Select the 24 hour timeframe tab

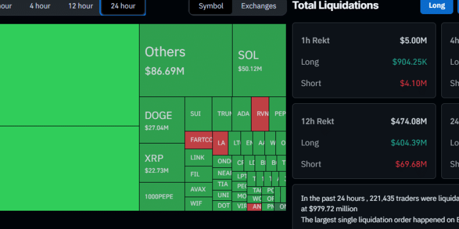click(x=123, y=6)
